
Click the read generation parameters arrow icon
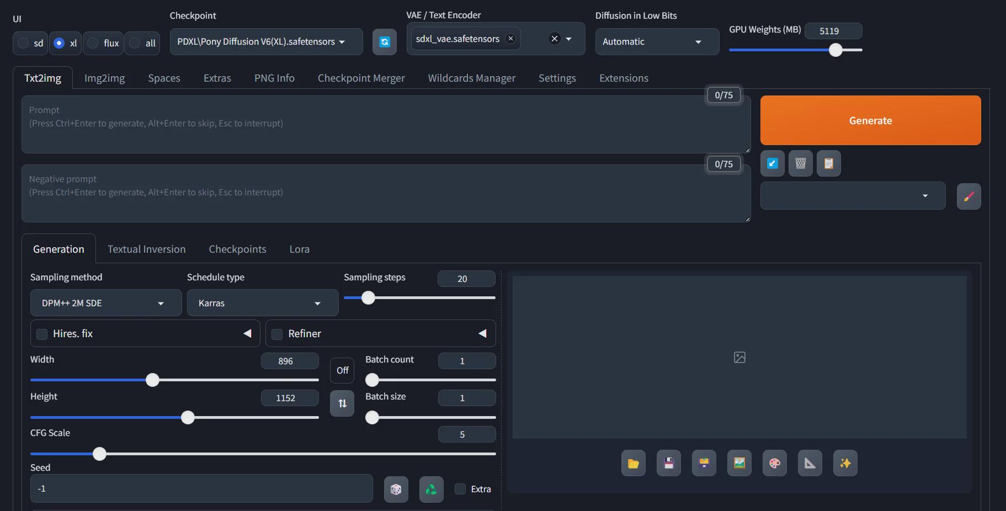[x=773, y=163]
